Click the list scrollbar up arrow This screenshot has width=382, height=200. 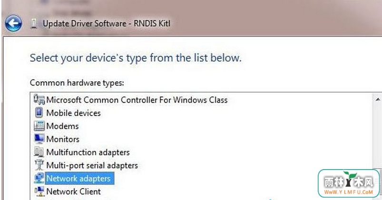click(x=378, y=99)
